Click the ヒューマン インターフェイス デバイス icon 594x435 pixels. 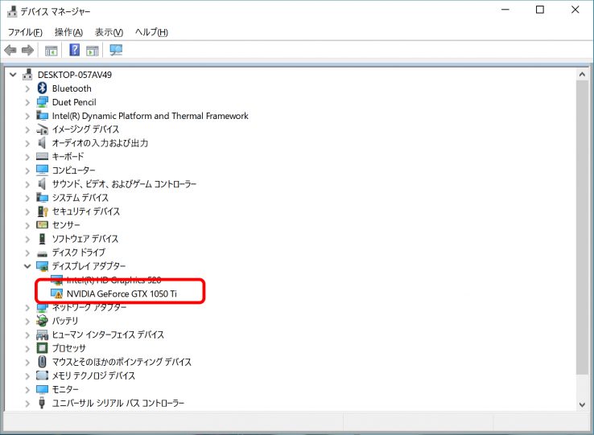(42, 334)
